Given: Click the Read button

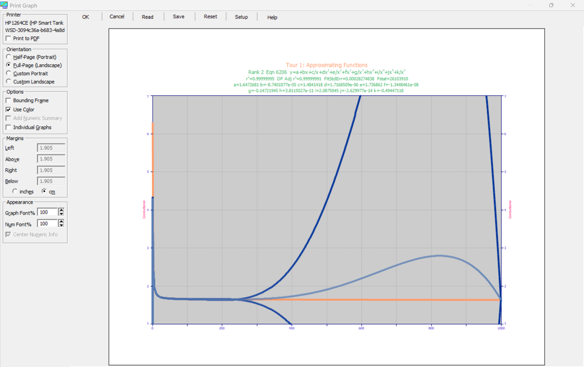Looking at the screenshot, I should 147,17.
